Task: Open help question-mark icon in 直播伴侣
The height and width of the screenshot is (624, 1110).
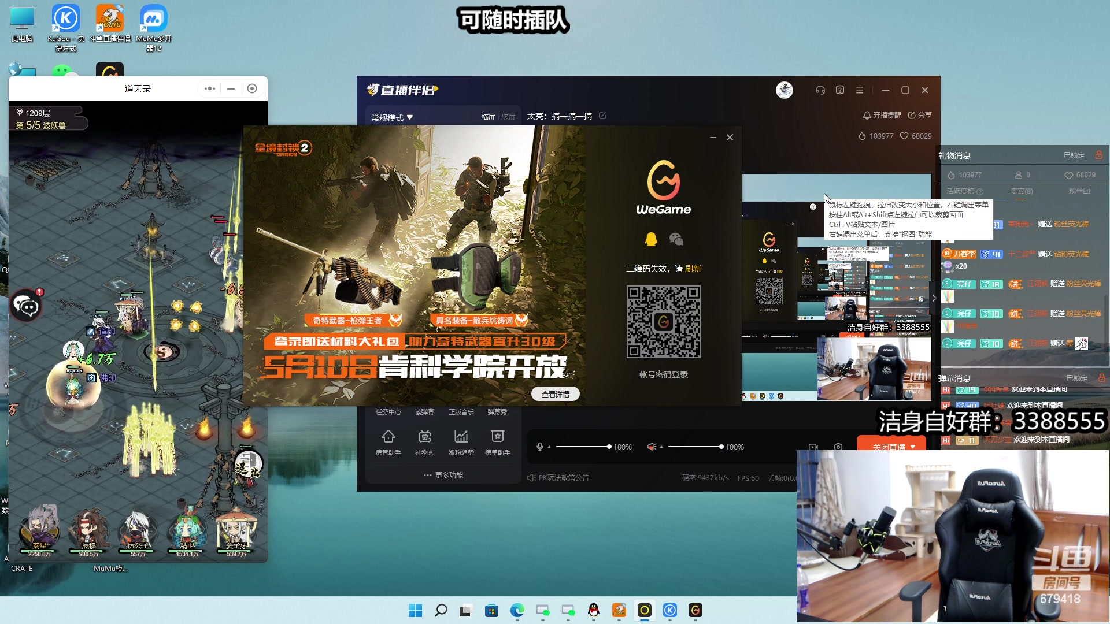Action: click(840, 90)
